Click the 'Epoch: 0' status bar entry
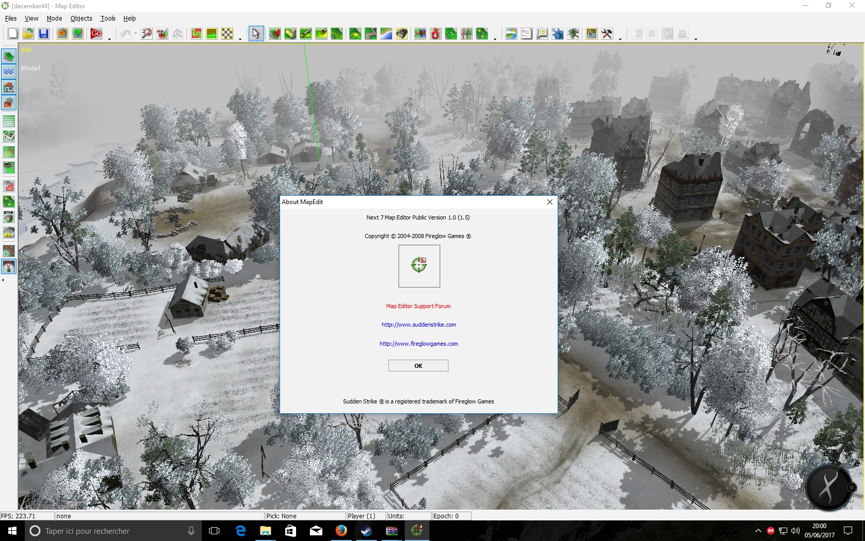The image size is (865, 541). [x=452, y=516]
